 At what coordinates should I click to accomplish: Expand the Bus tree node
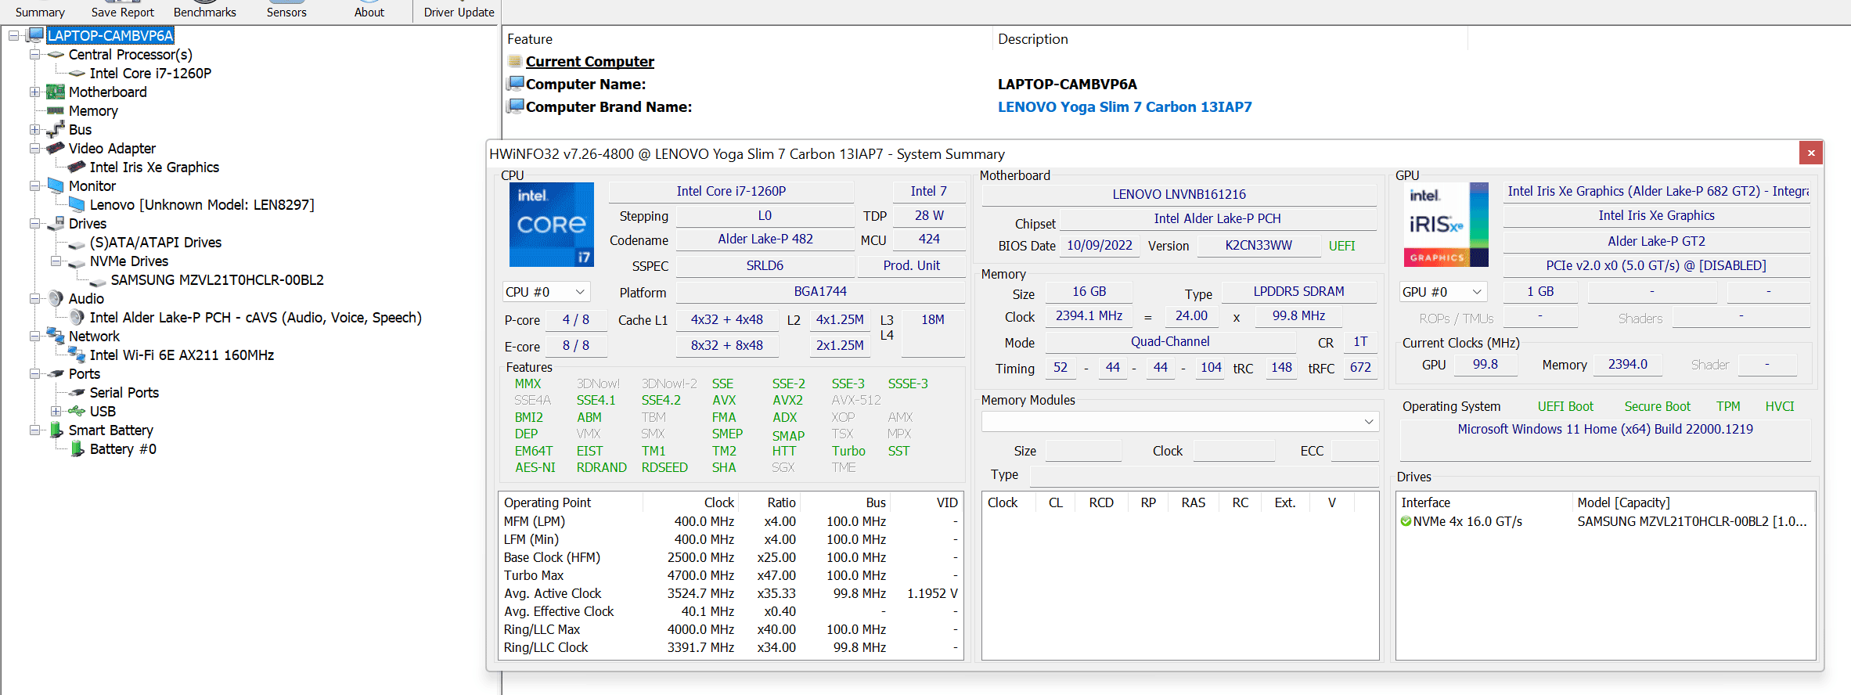click(x=34, y=130)
